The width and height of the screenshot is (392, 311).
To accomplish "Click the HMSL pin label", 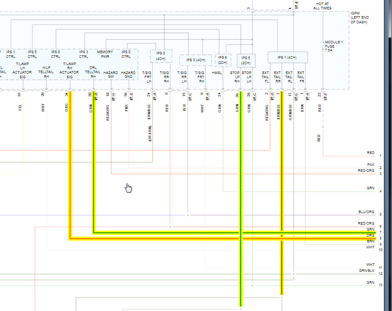I will (217, 73).
